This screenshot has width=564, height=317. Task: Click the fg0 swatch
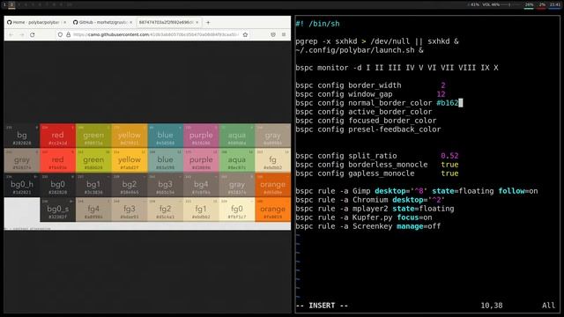[x=237, y=210]
